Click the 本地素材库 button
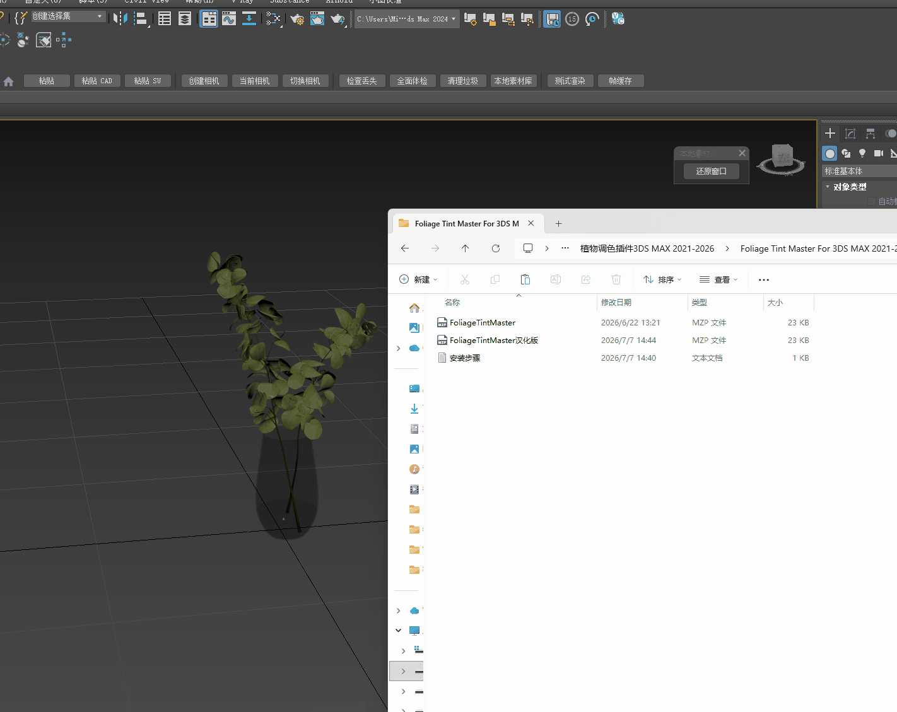The height and width of the screenshot is (712, 897). [513, 81]
